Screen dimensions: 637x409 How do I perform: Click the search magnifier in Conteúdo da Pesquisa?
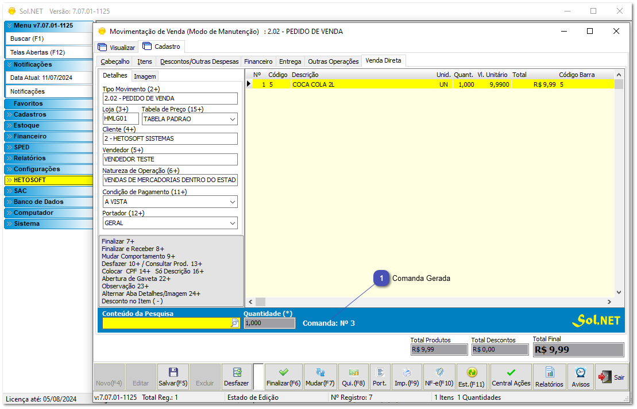tap(234, 323)
